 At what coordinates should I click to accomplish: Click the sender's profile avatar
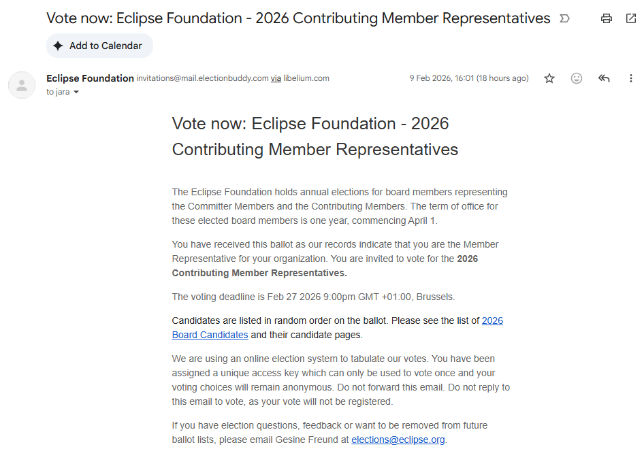tap(22, 85)
